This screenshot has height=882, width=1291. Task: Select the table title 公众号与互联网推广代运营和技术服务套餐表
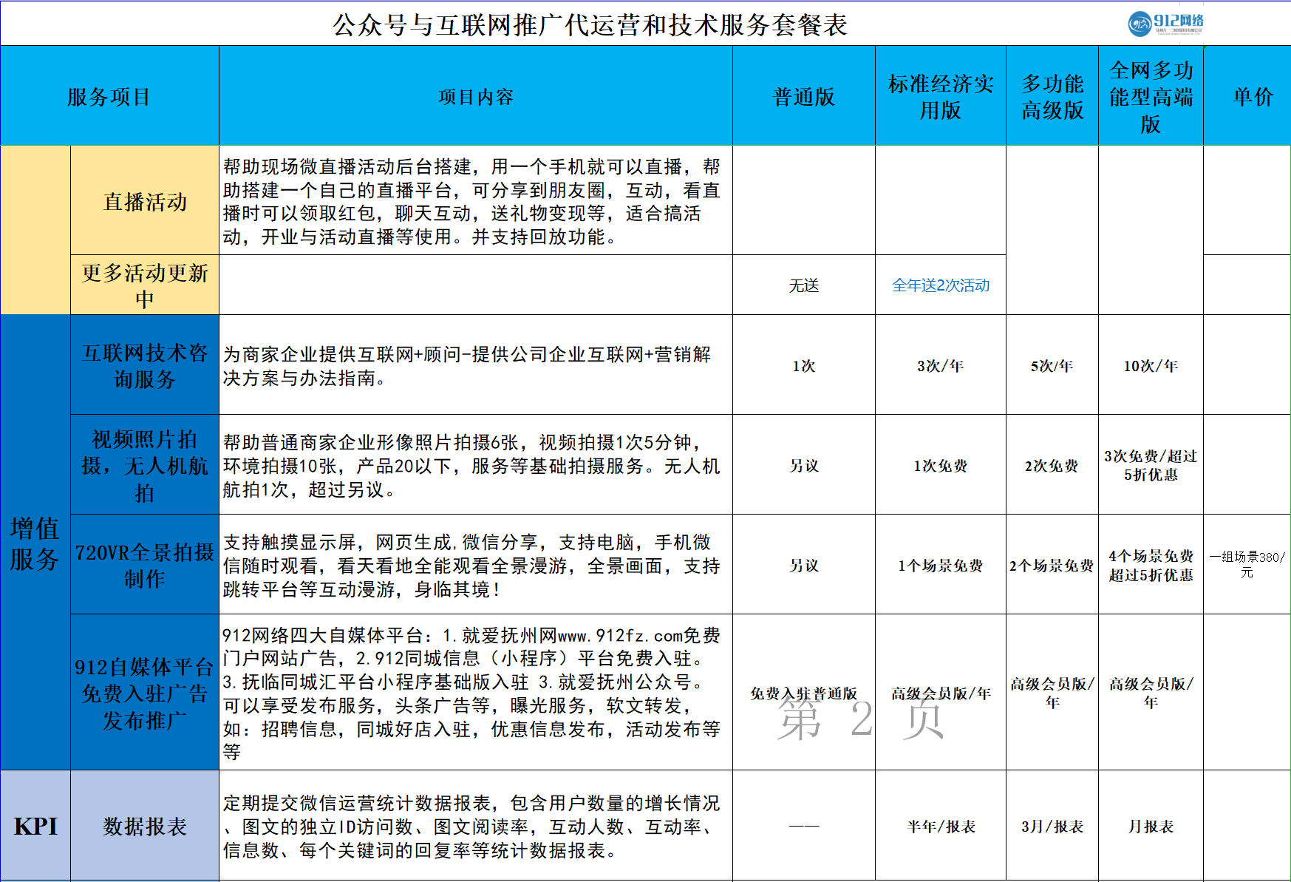coord(589,25)
